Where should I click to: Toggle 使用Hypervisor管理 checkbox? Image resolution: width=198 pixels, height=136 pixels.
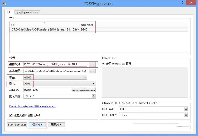click(104, 63)
